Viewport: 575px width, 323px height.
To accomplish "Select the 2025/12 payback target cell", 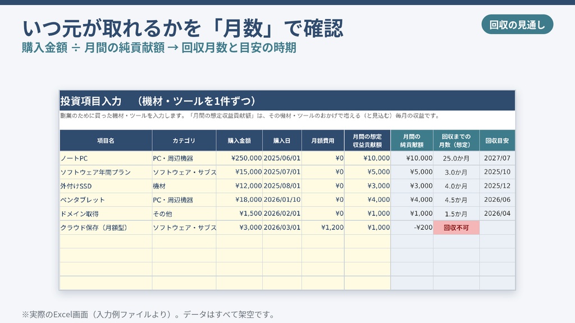I will (498, 186).
